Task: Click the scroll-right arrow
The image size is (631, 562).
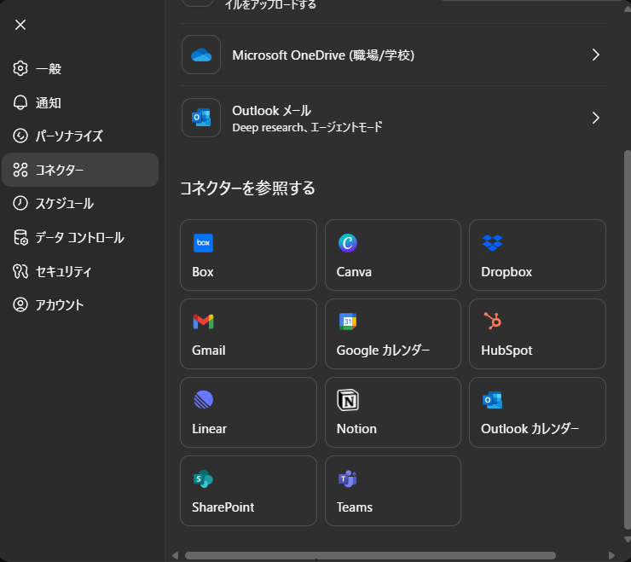Action: tap(611, 556)
